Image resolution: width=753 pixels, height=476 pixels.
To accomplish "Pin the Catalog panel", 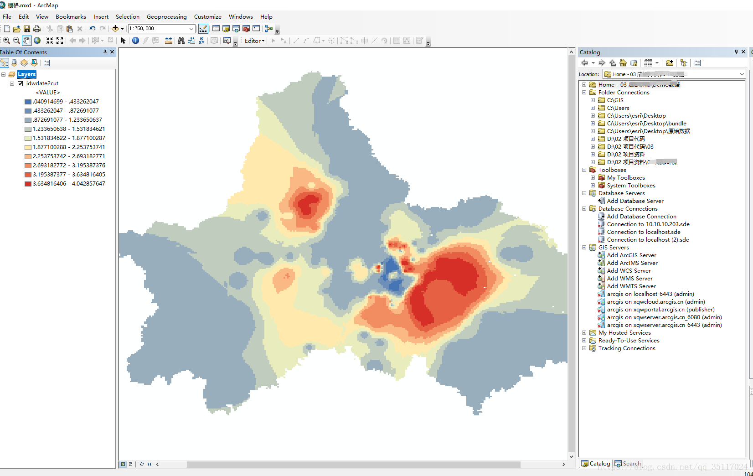I will pos(736,52).
